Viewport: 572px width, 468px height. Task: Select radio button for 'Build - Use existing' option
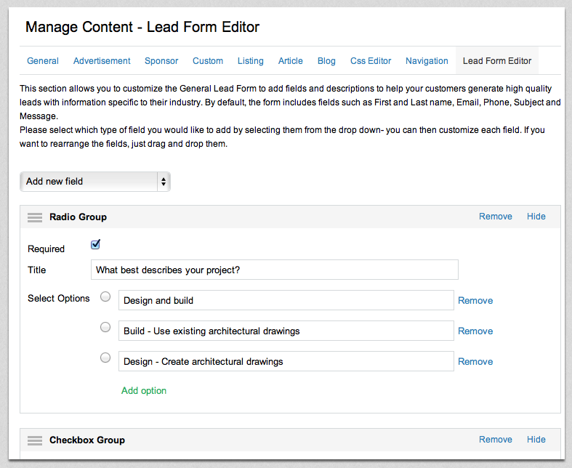click(105, 327)
